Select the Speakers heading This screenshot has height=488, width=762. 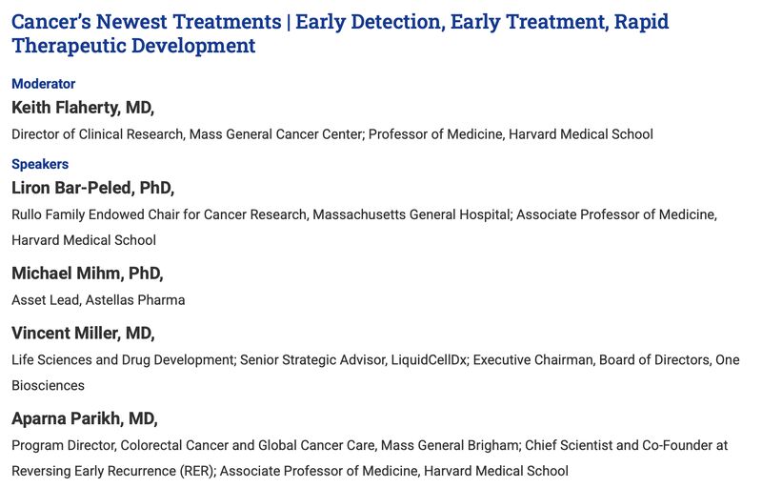click(40, 164)
